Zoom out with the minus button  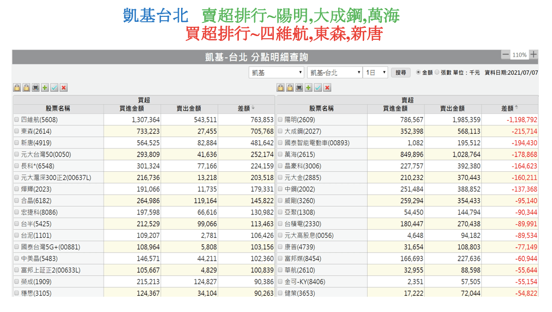tap(506, 55)
